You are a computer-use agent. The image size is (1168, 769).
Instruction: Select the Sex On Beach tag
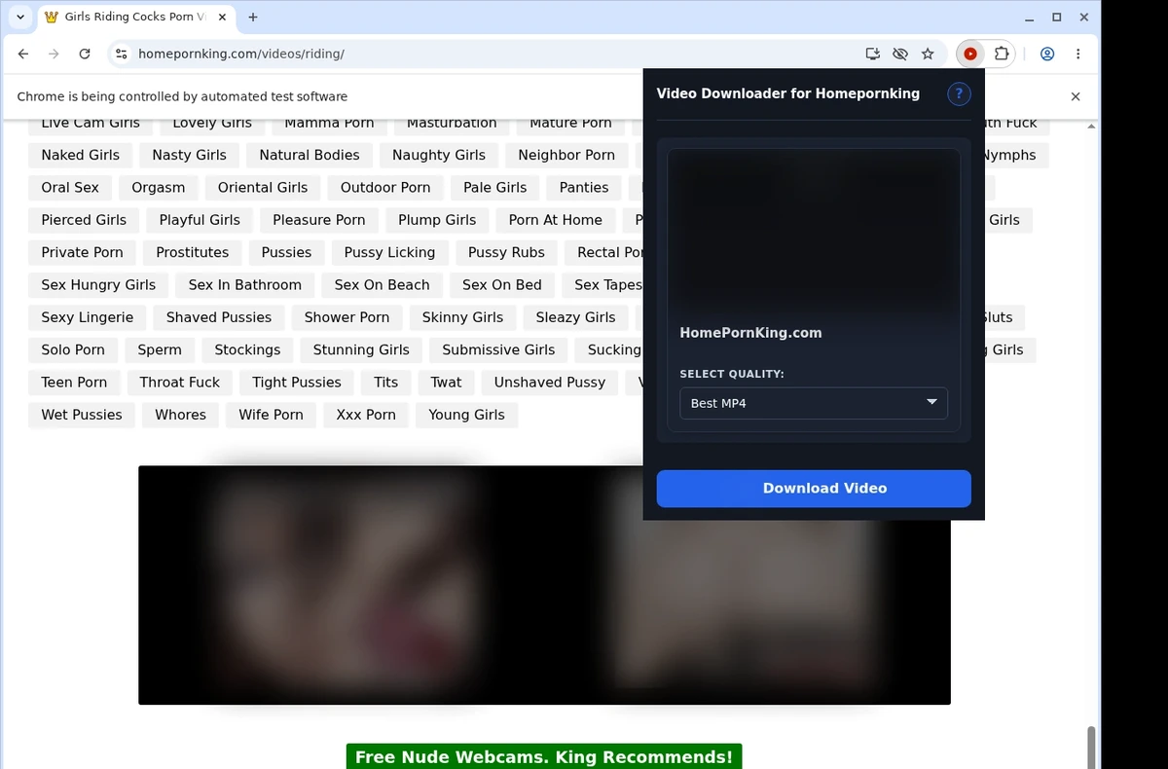pyautogui.click(x=382, y=285)
